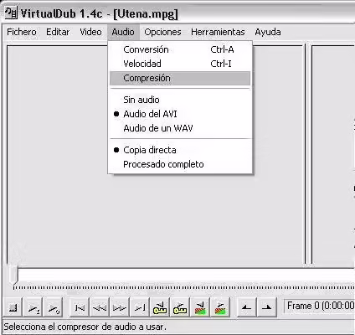Go to next keyframe (key icon)
This screenshot has height=335, width=355.
(x=180, y=307)
